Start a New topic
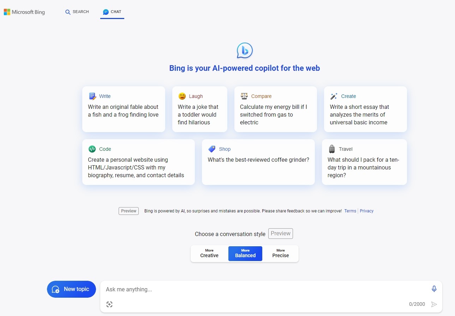Screen dimensions: 455x316 coord(71,289)
